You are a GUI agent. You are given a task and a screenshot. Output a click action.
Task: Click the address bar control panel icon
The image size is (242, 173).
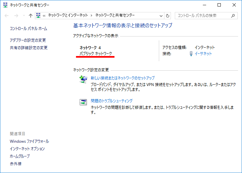coord(38,15)
